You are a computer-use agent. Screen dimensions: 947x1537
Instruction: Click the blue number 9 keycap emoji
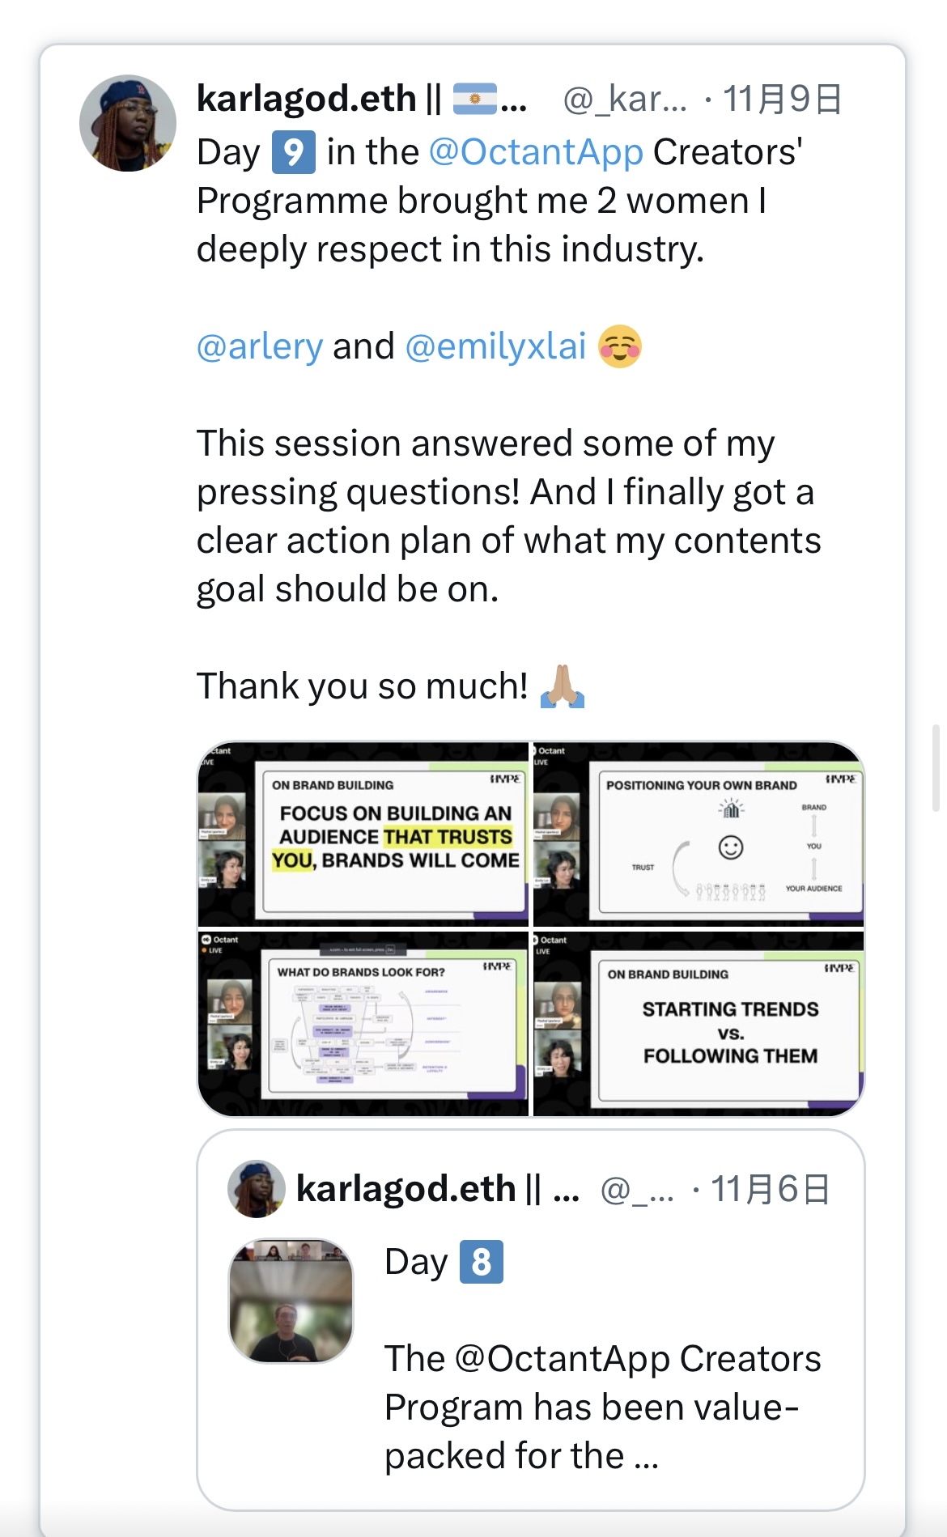[x=293, y=152]
